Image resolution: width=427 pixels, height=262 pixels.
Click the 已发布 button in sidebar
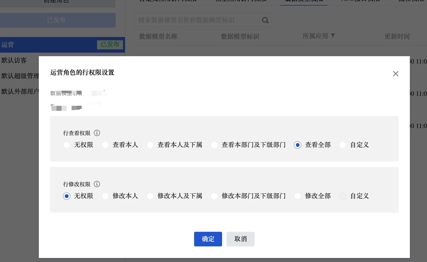click(58, 20)
